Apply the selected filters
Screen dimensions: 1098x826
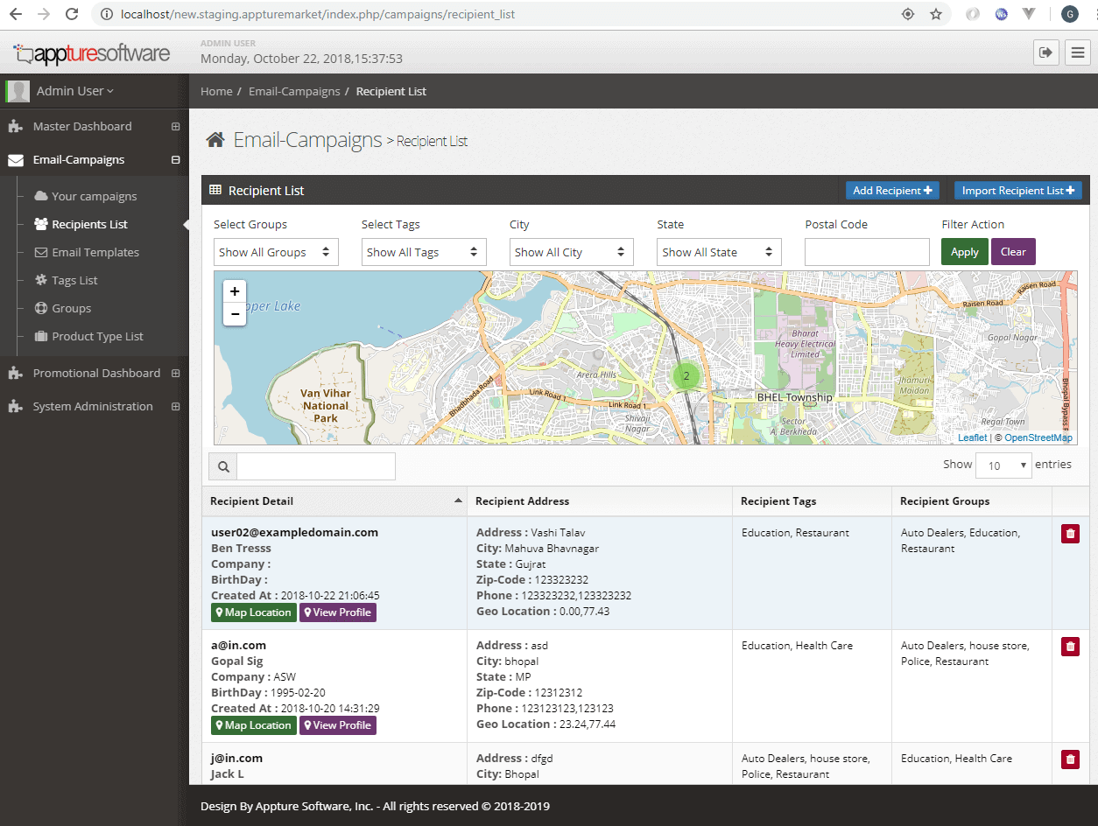click(965, 252)
